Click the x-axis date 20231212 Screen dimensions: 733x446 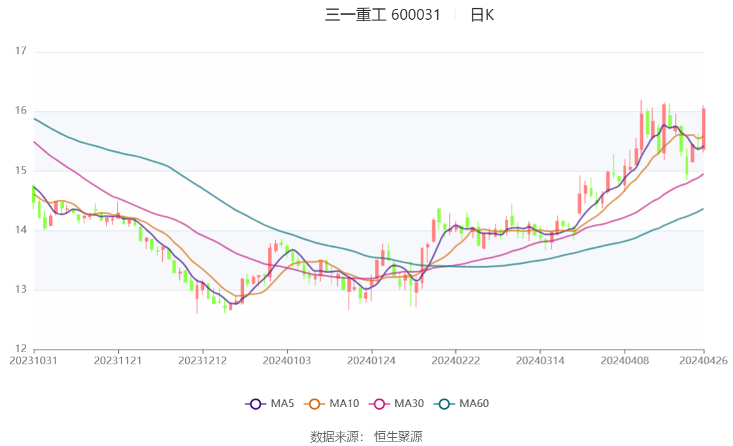click(x=202, y=361)
